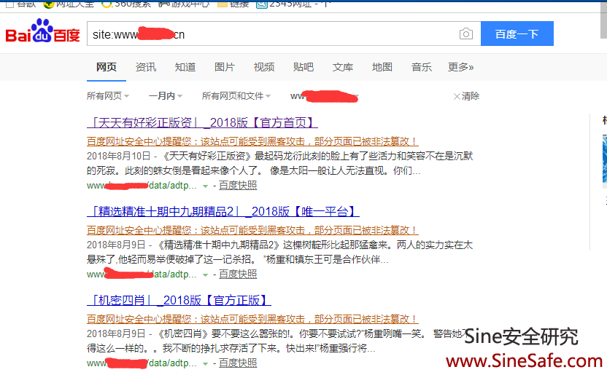Click security warning under 天天有好彩 result
The image size is (607, 383).
click(x=252, y=141)
